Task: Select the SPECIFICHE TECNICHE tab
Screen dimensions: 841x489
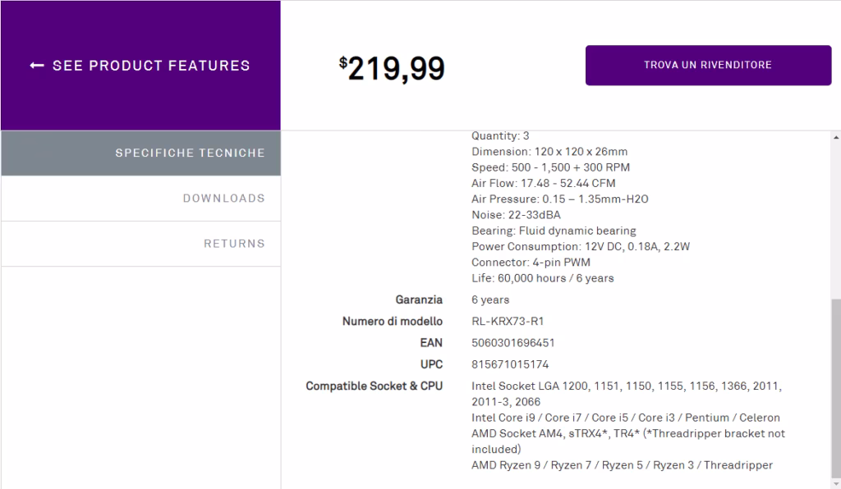Action: tap(140, 153)
